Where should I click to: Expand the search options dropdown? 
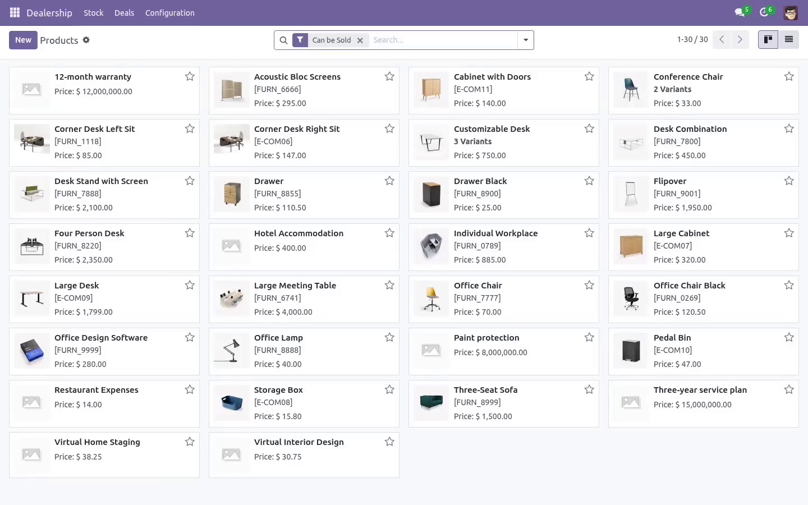click(526, 40)
